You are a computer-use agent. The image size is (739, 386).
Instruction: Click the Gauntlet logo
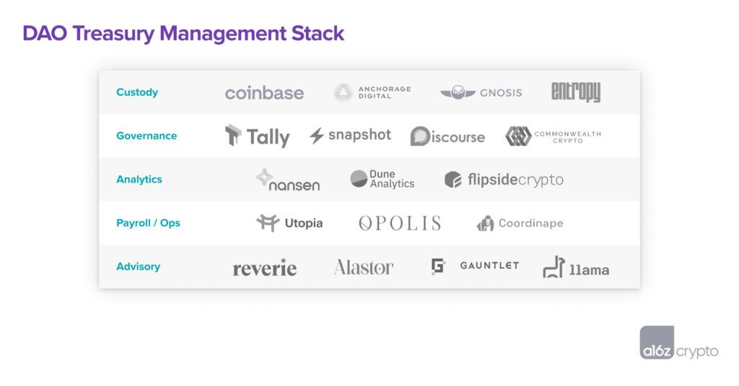(475, 266)
